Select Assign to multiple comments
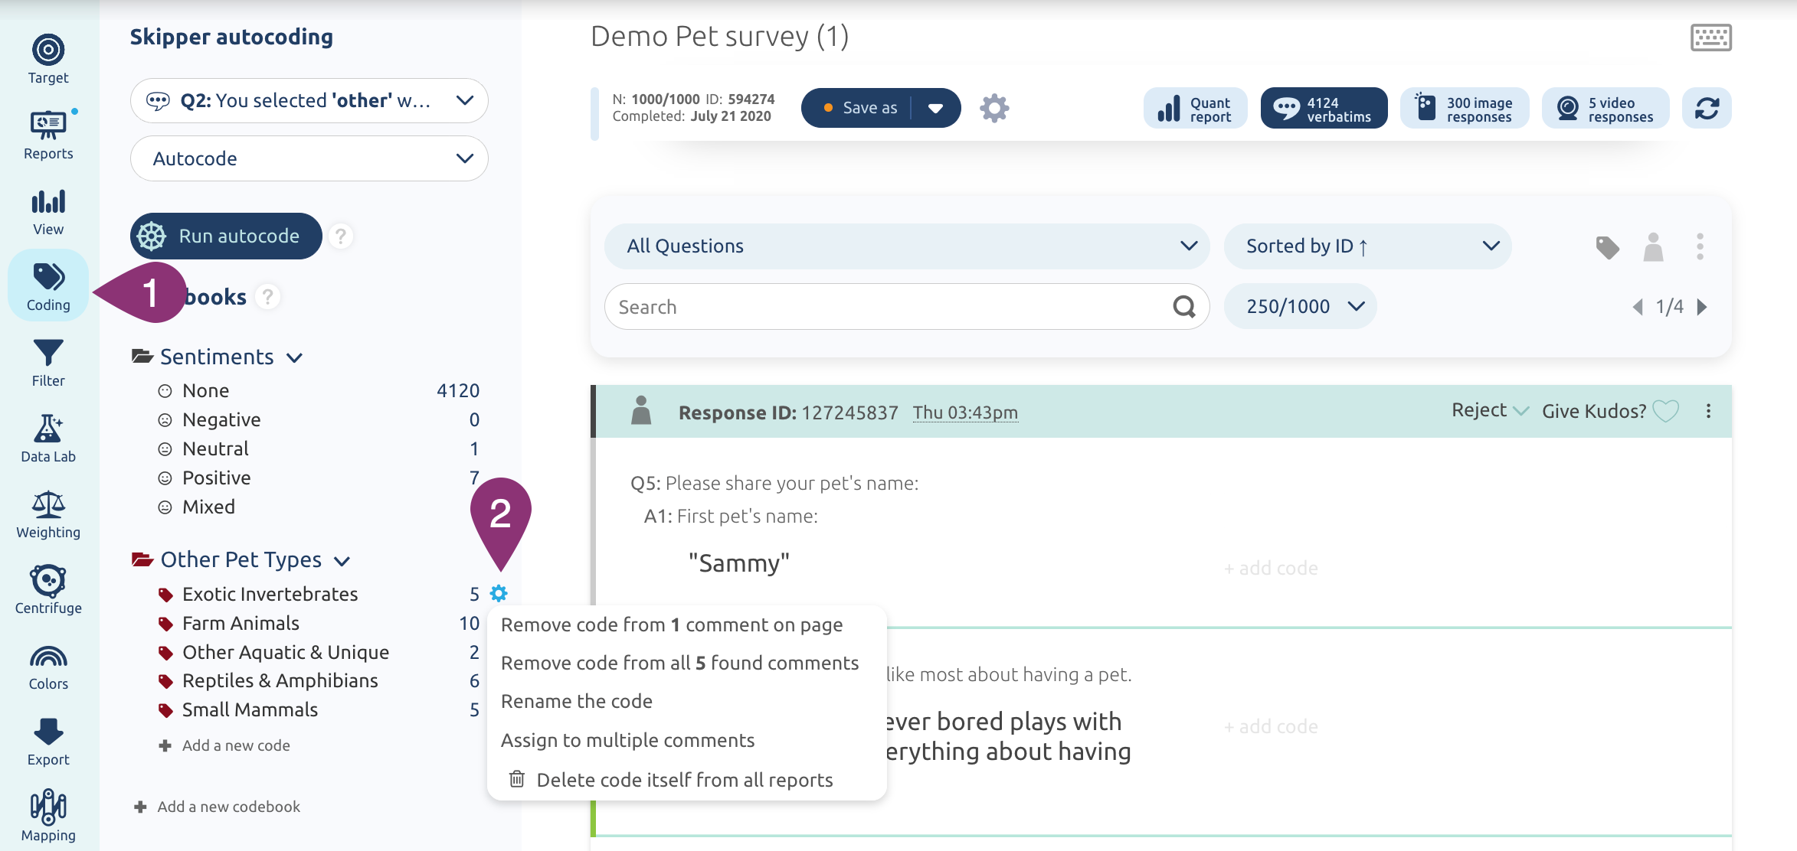The width and height of the screenshot is (1797, 851). tap(627, 740)
